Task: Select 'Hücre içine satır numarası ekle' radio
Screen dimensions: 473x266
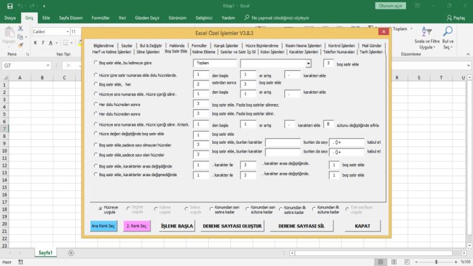Action: (96, 75)
